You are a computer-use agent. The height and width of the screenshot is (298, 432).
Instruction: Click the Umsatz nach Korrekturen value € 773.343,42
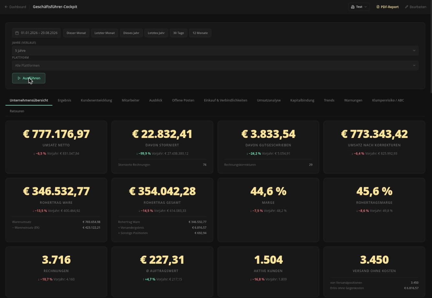[374, 134]
